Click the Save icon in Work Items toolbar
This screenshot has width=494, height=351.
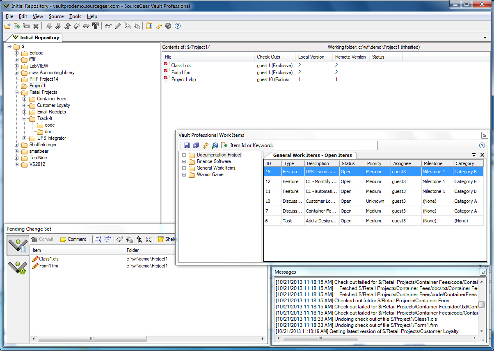[187, 145]
